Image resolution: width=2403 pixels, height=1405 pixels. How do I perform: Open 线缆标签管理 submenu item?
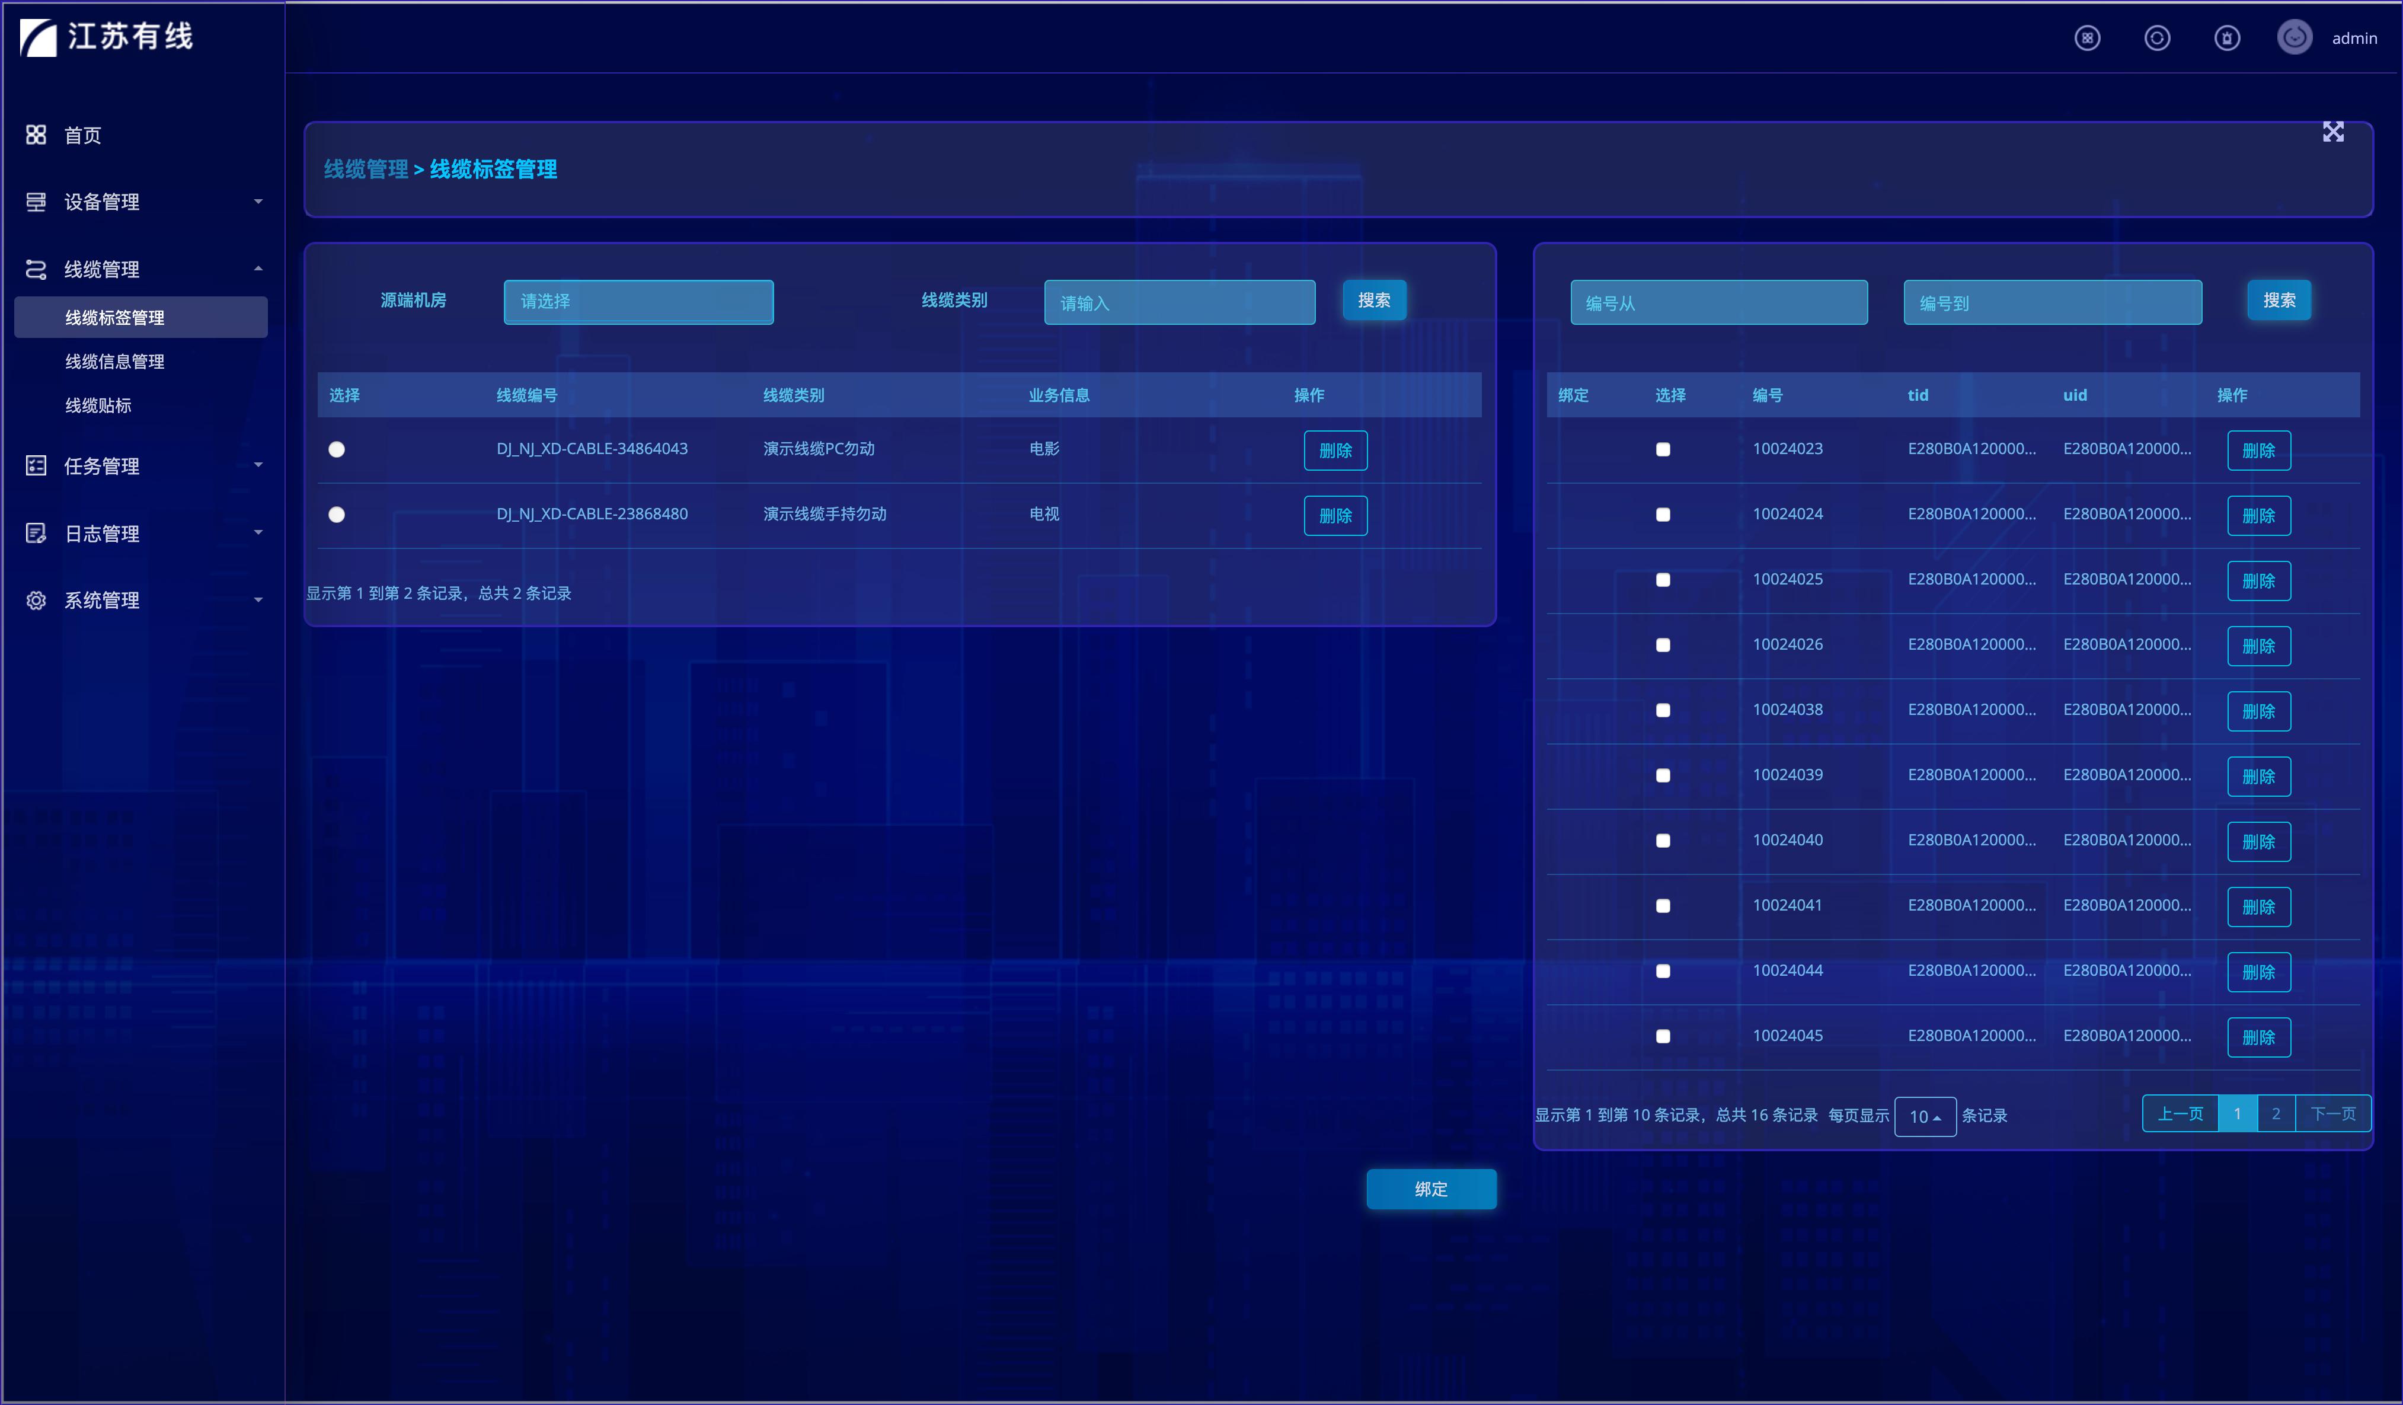pyautogui.click(x=141, y=318)
